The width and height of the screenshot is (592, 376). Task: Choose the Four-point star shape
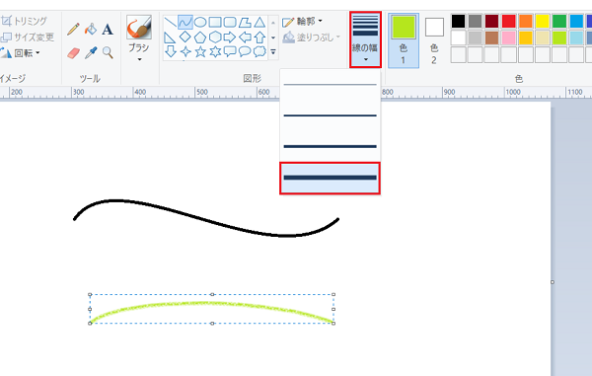coord(185,51)
